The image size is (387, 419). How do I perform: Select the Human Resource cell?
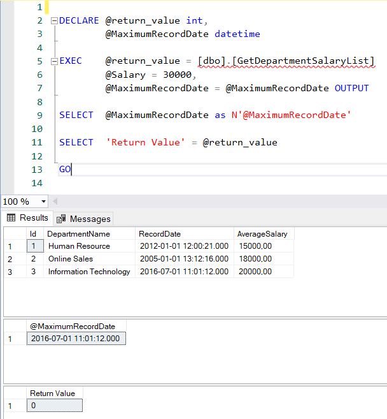(x=89, y=246)
